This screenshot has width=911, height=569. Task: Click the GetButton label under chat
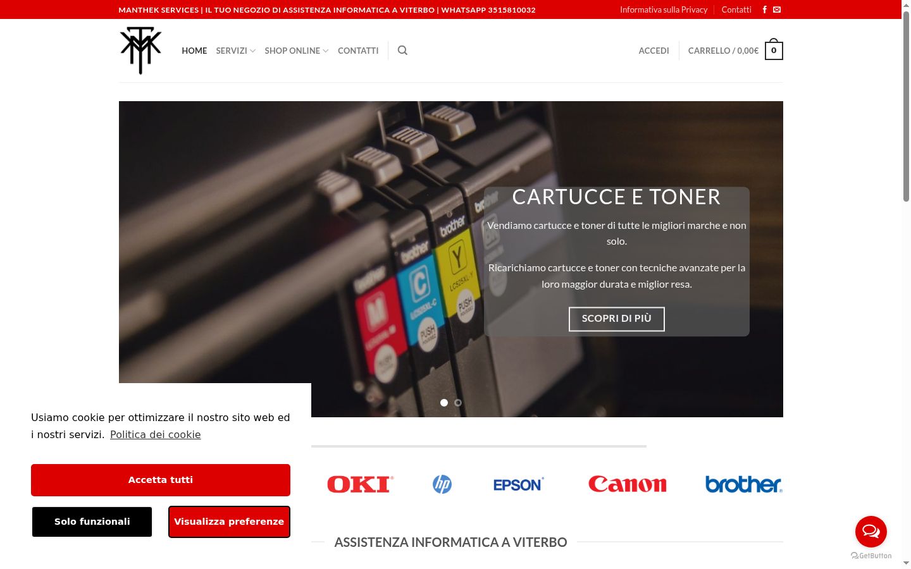(871, 556)
